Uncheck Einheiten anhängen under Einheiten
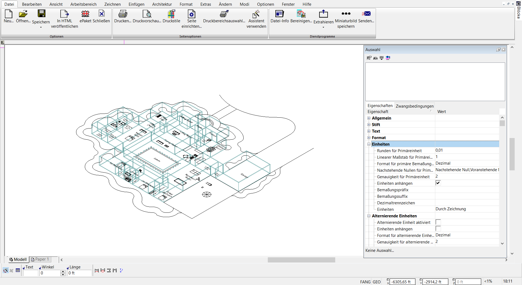The width and height of the screenshot is (522, 285). tap(438, 183)
